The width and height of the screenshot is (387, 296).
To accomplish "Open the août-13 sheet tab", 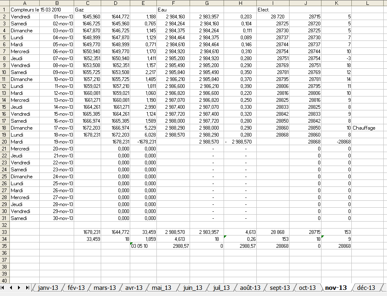I will coord(250,288).
